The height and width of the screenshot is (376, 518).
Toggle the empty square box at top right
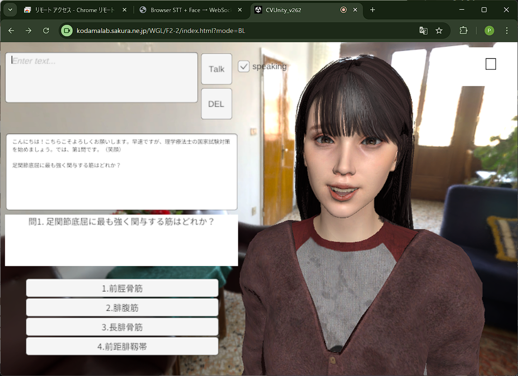[x=490, y=64]
